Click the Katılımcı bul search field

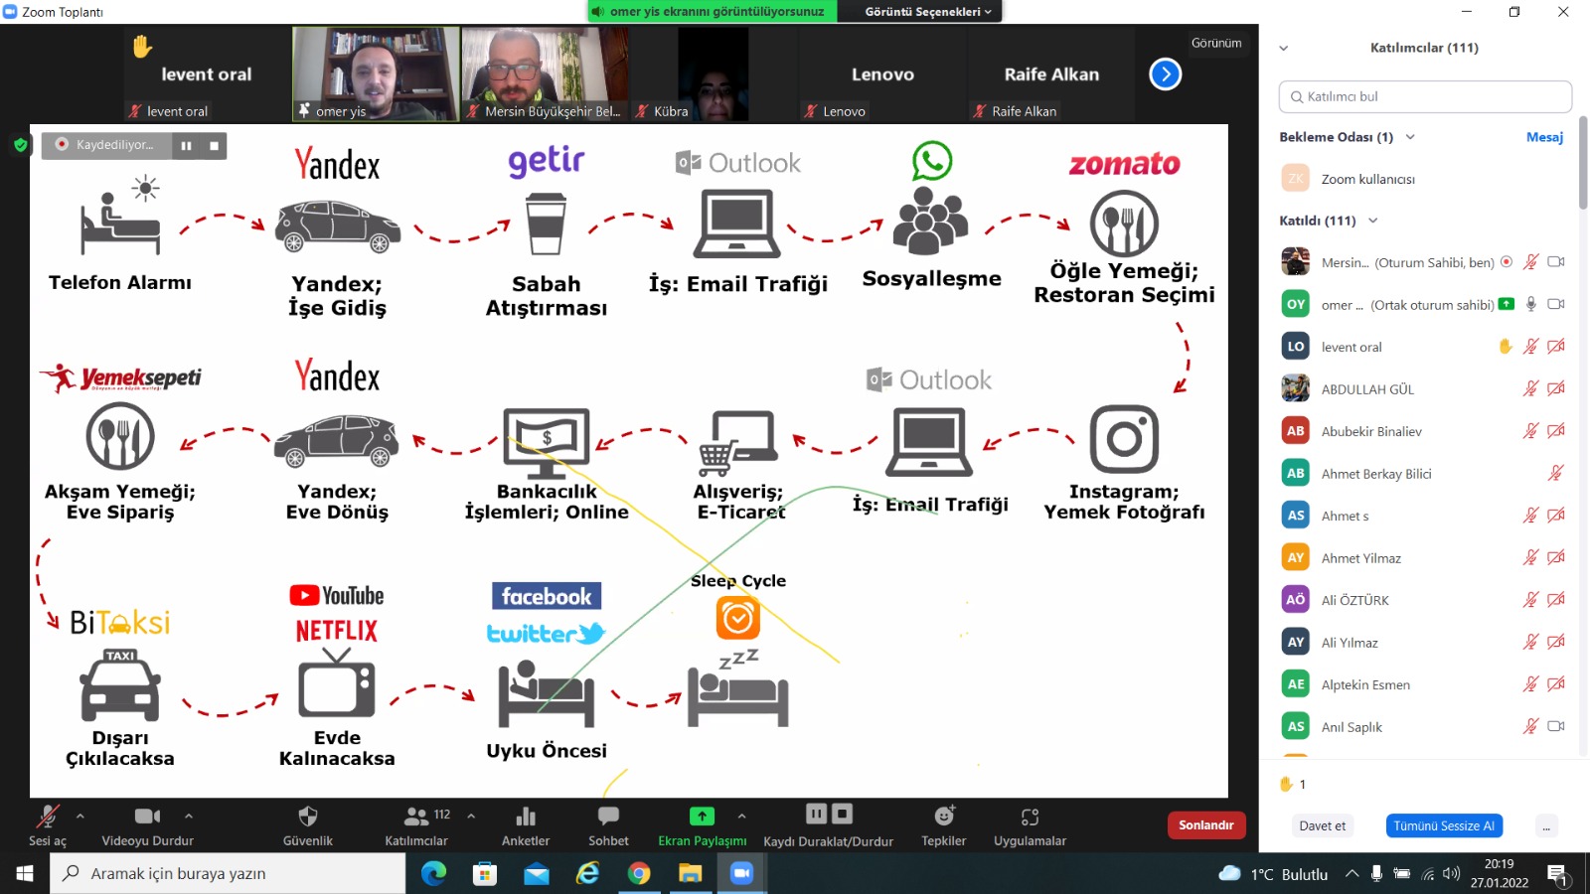(1425, 96)
